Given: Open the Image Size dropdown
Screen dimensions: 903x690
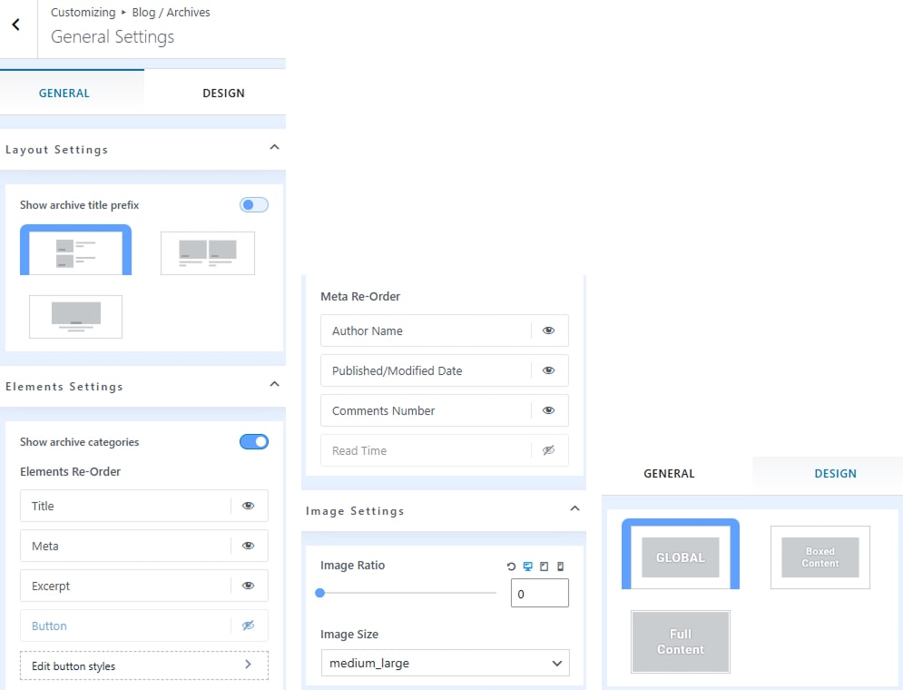Looking at the screenshot, I should (x=445, y=664).
